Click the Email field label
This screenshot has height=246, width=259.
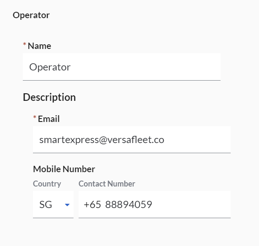[49, 119]
